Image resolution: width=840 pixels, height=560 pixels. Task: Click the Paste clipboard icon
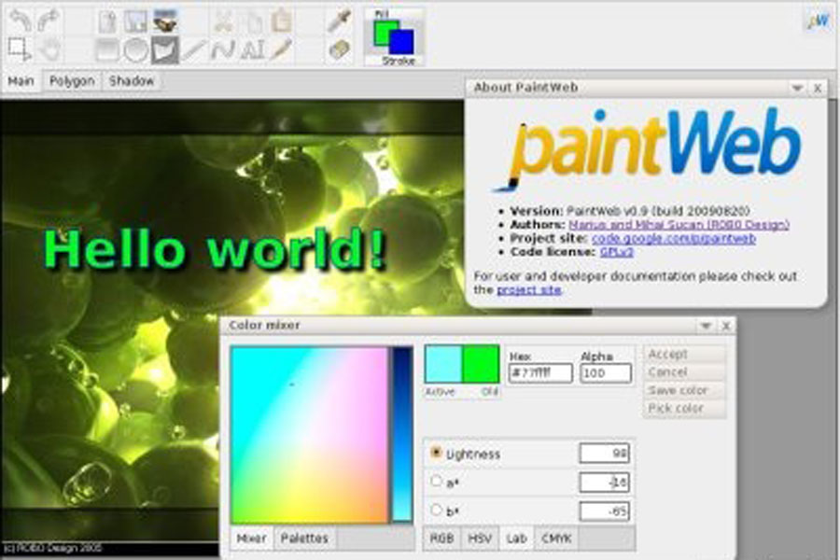point(281,21)
